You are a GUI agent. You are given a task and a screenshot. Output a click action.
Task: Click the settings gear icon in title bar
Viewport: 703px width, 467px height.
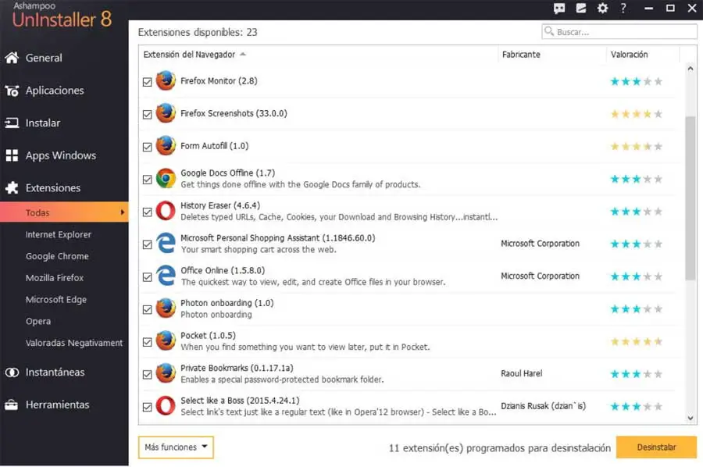[x=602, y=9]
